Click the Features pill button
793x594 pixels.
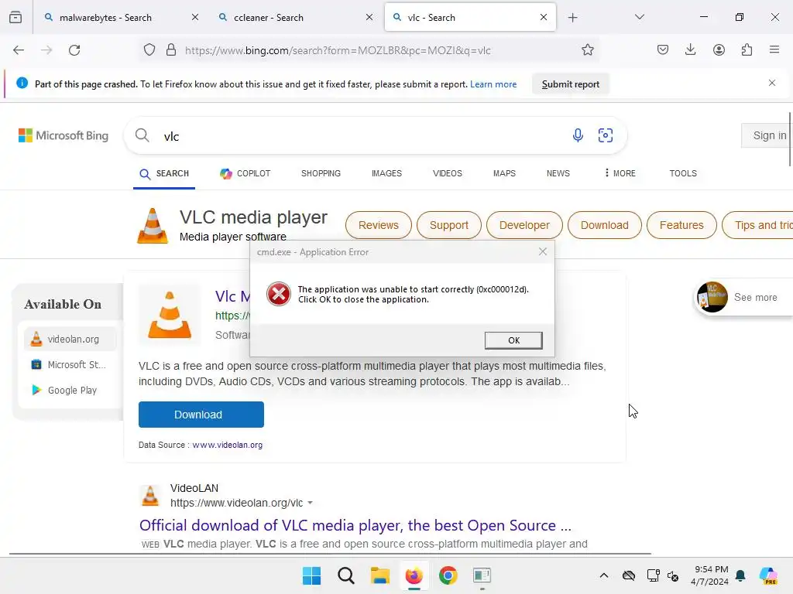click(x=681, y=225)
